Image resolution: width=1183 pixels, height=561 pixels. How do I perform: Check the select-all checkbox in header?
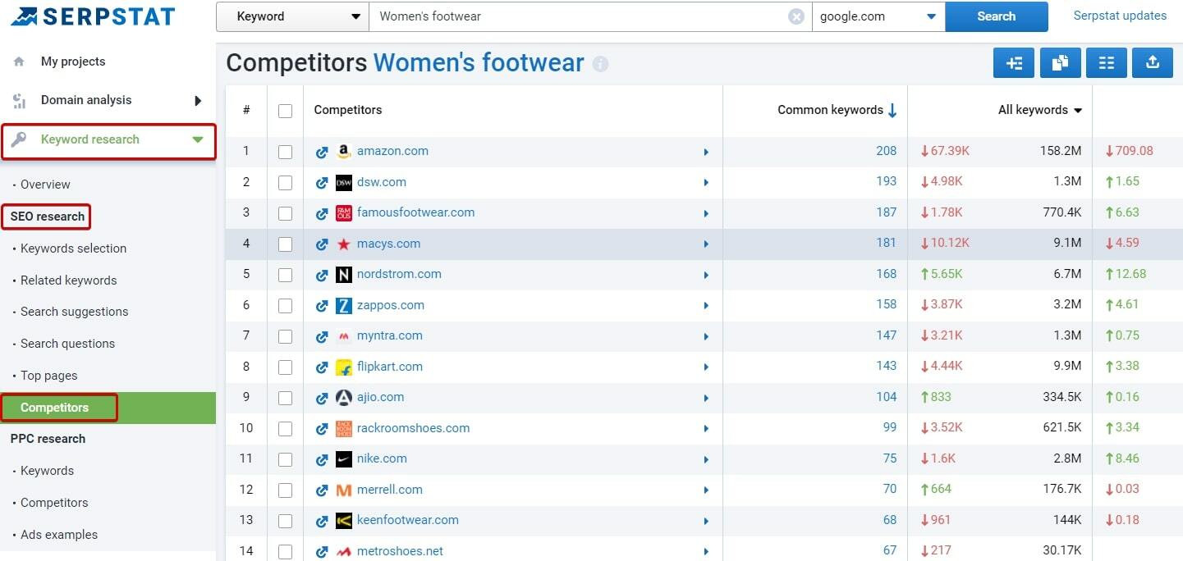coord(285,111)
